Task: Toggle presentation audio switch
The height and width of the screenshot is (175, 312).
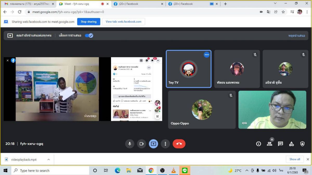Action: pyautogui.click(x=89, y=36)
